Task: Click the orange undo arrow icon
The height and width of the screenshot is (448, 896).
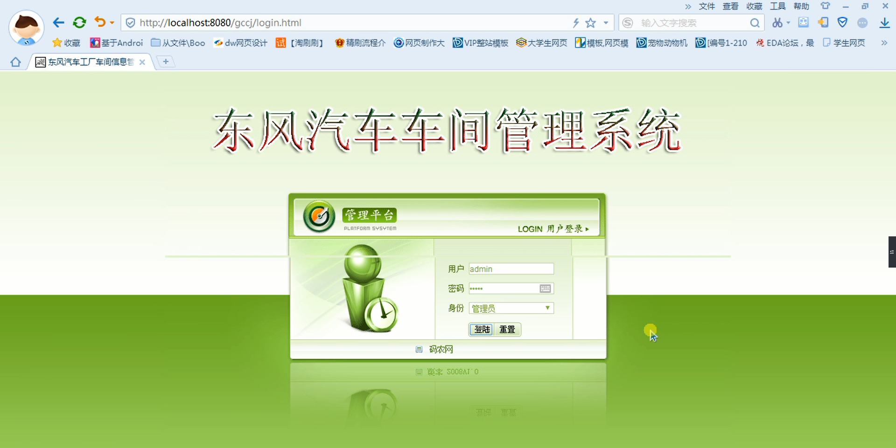Action: pyautogui.click(x=99, y=22)
